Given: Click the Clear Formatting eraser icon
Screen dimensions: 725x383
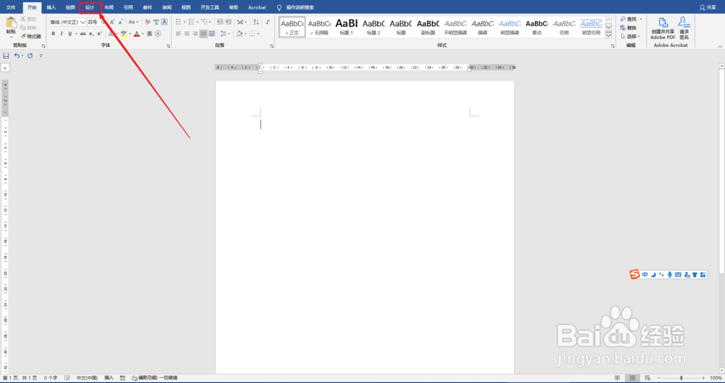Looking at the screenshot, I should tap(147, 22).
